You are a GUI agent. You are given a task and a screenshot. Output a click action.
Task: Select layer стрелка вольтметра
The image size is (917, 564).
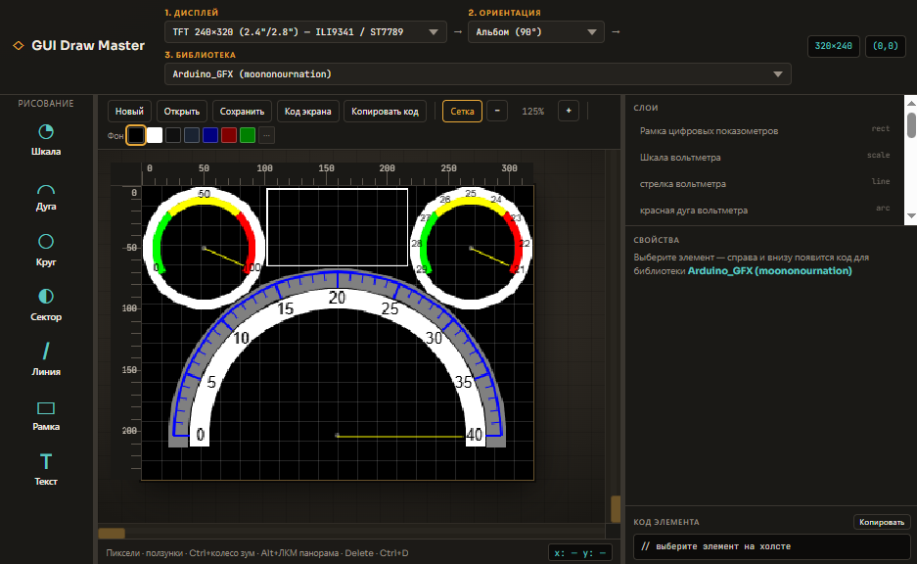point(764,184)
